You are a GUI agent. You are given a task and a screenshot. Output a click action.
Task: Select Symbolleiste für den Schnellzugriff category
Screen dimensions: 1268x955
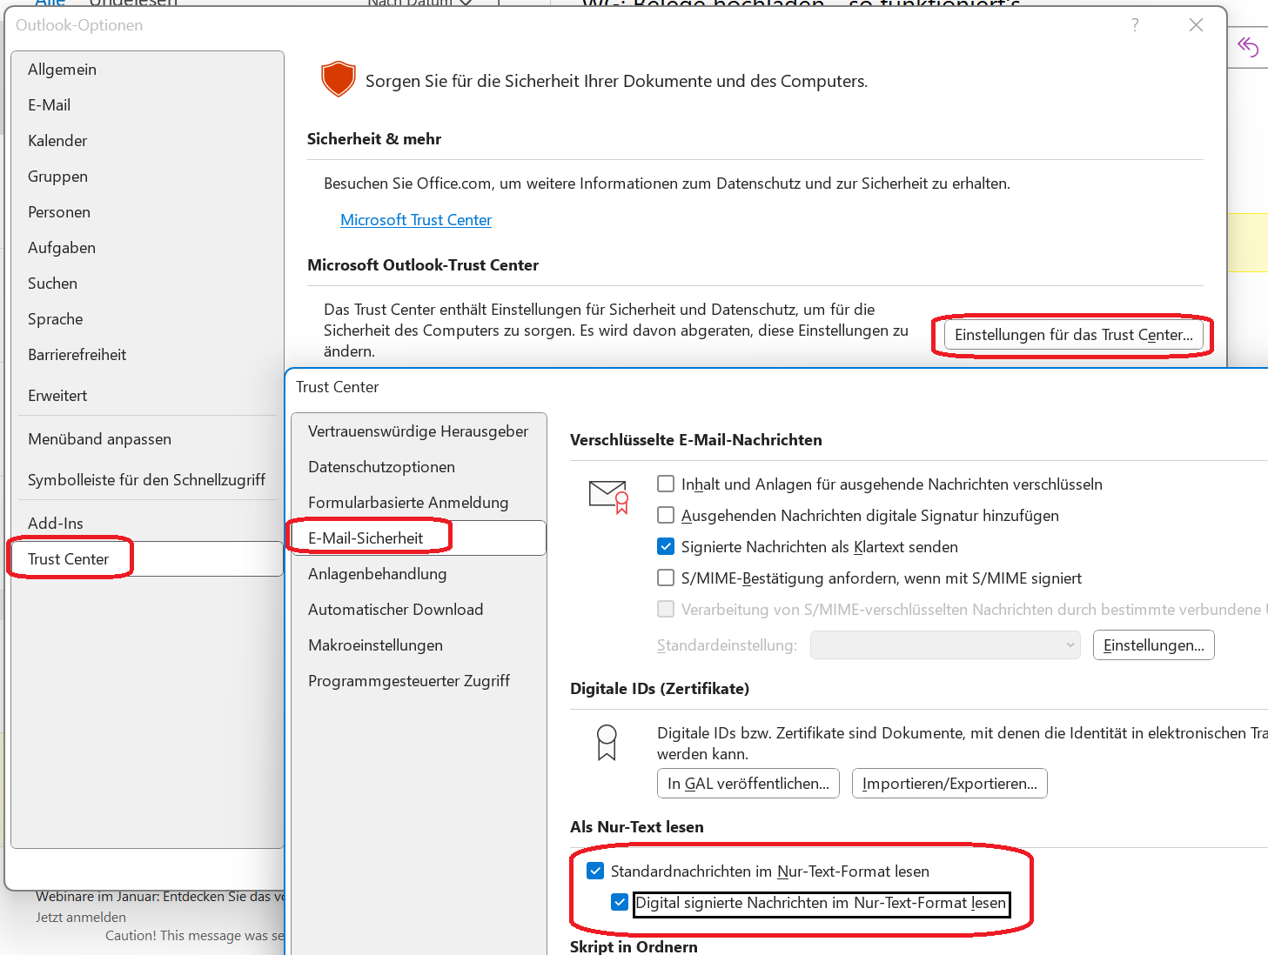(147, 480)
